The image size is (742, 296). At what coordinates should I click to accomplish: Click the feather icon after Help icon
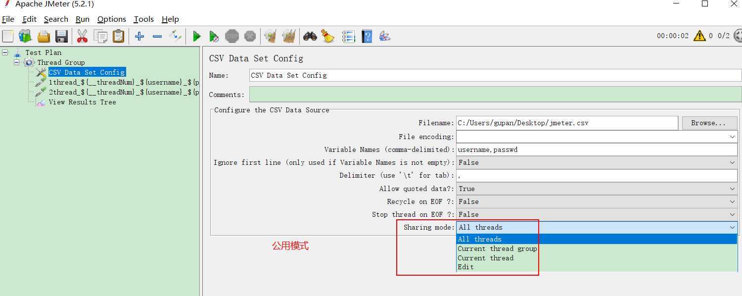point(385,36)
